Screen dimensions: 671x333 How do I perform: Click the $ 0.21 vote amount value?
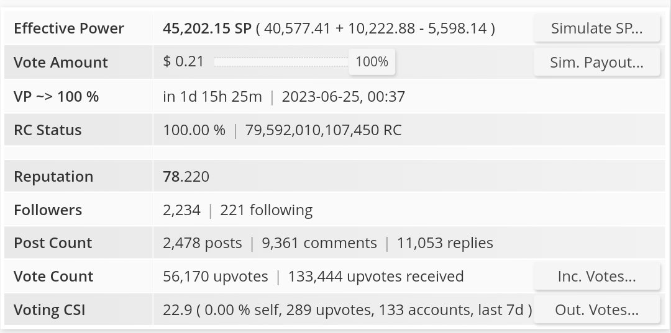pos(176,62)
